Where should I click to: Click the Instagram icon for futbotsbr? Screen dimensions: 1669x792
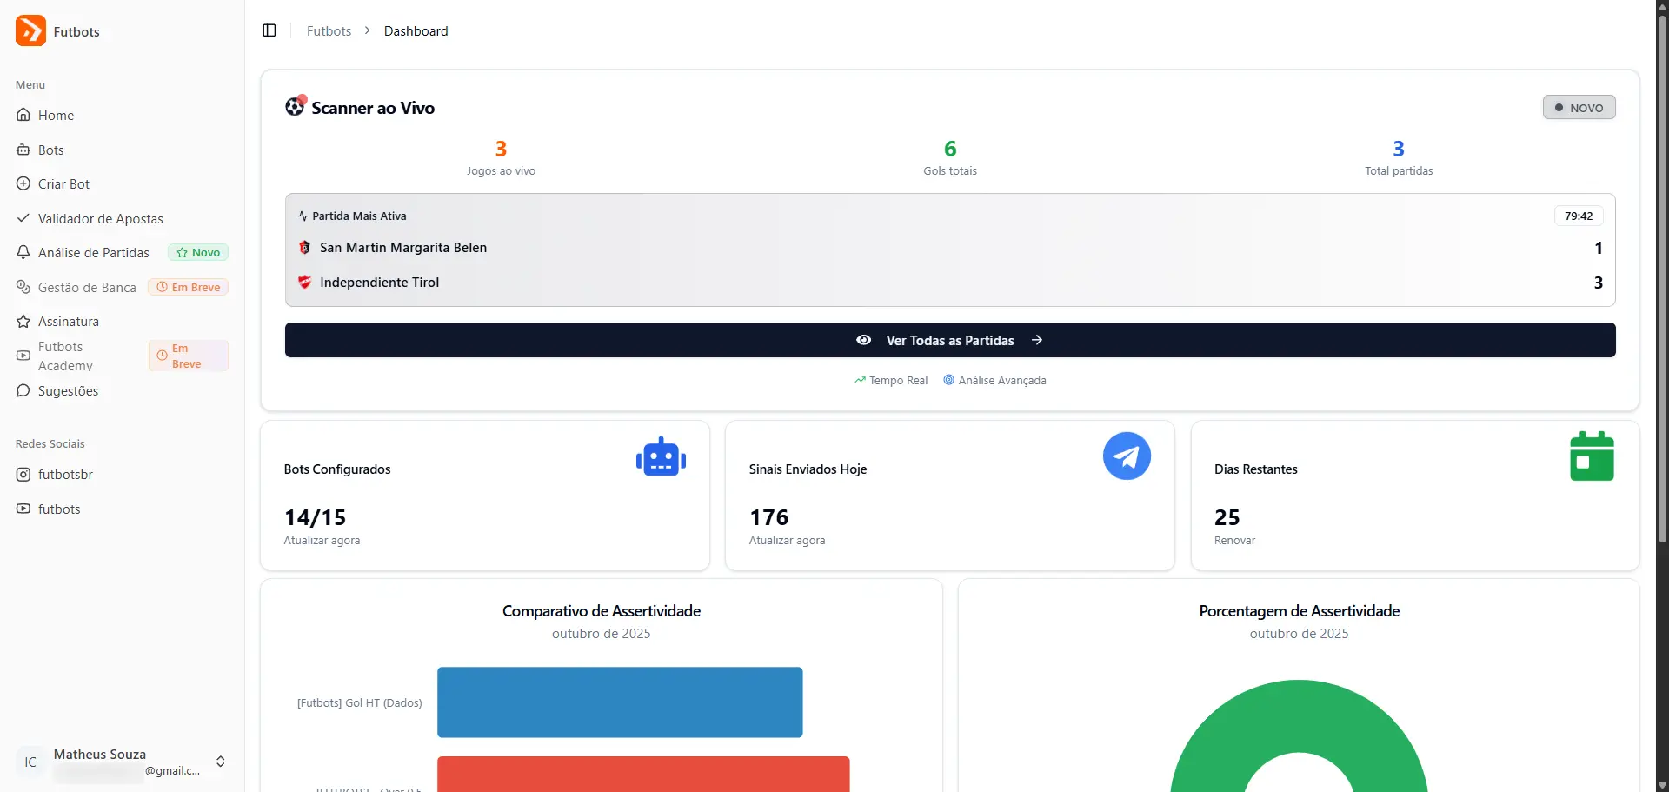pyautogui.click(x=23, y=474)
